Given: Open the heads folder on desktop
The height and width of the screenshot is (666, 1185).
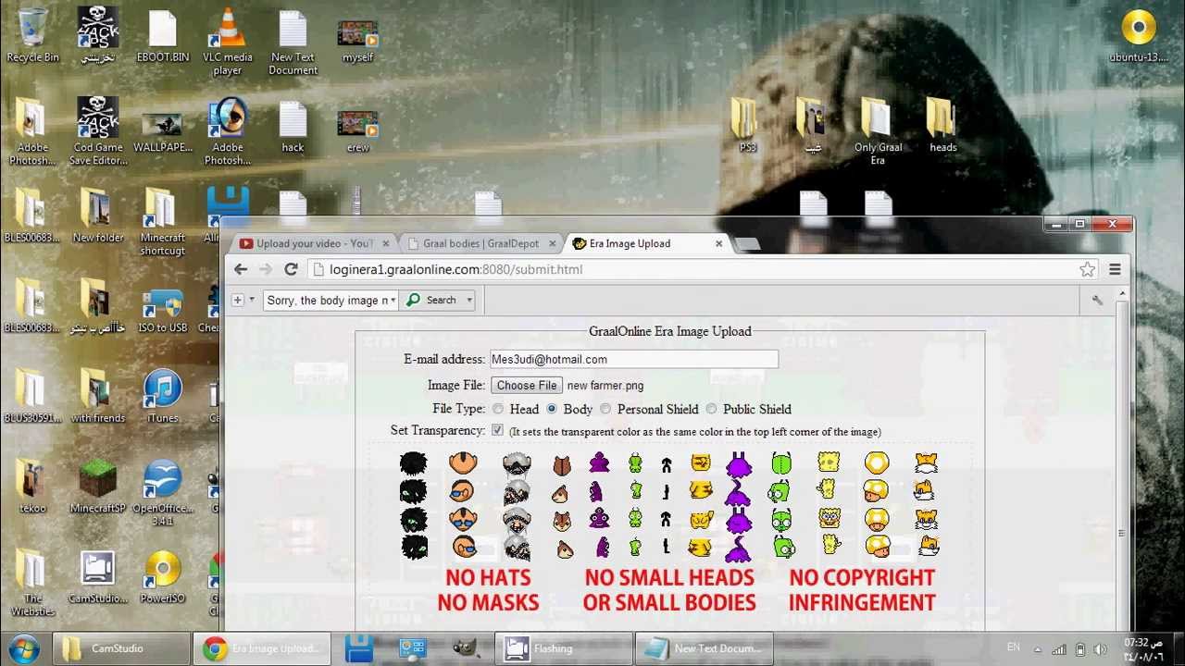Looking at the screenshot, I should point(942,125).
